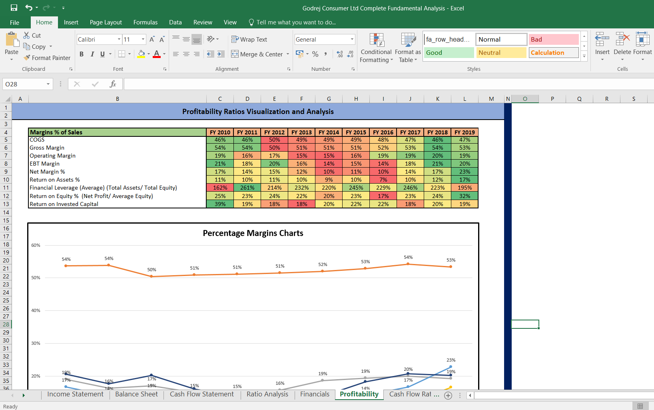Open the Formulas ribbon tab
The width and height of the screenshot is (654, 410).
click(x=146, y=22)
